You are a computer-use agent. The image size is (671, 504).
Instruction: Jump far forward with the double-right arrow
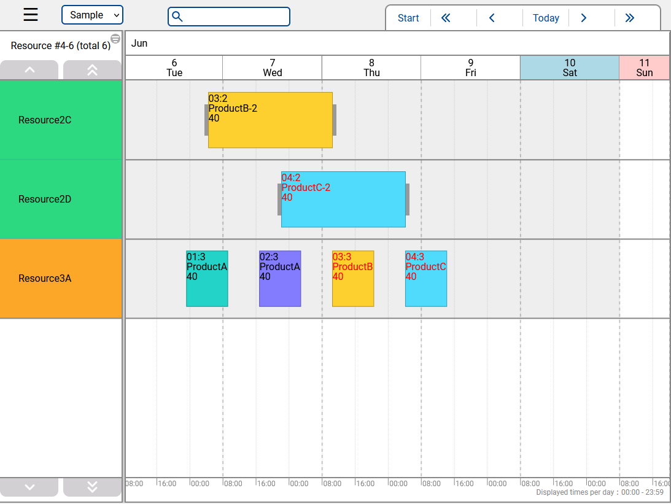[629, 18]
